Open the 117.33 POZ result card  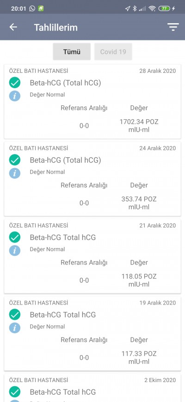[92, 333]
